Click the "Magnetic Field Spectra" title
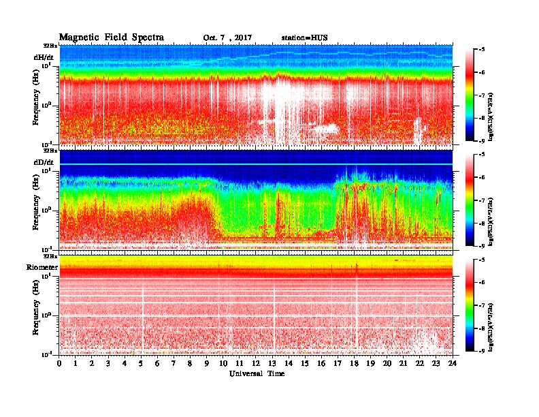The image size is (539, 417). click(112, 37)
